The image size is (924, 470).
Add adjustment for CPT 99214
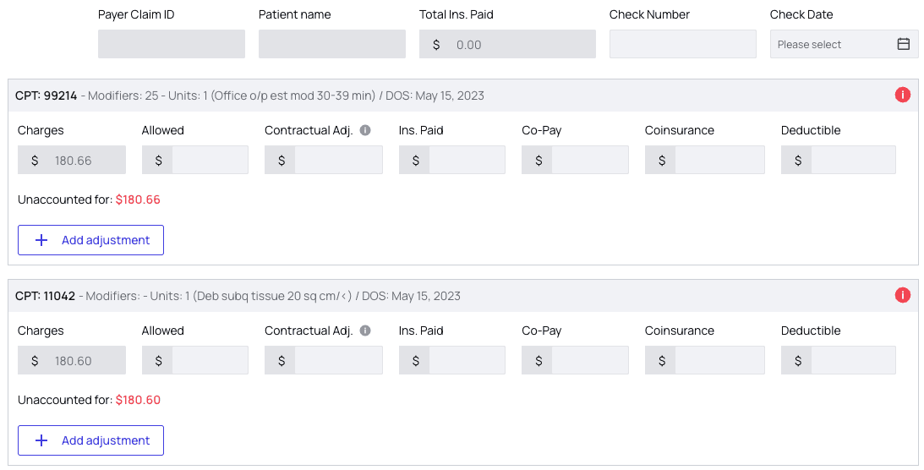[90, 240]
